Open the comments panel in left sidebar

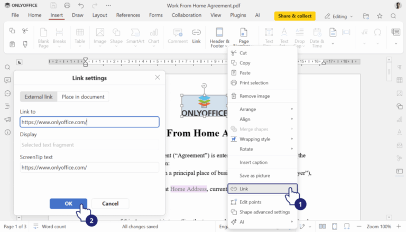point(7,80)
